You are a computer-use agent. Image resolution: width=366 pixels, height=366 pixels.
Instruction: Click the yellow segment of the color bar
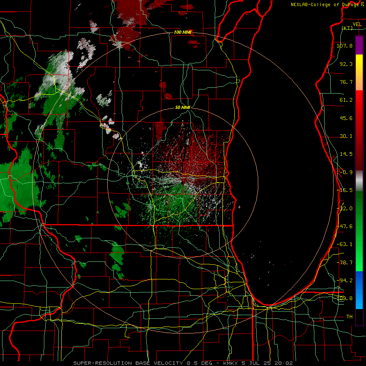click(x=359, y=64)
